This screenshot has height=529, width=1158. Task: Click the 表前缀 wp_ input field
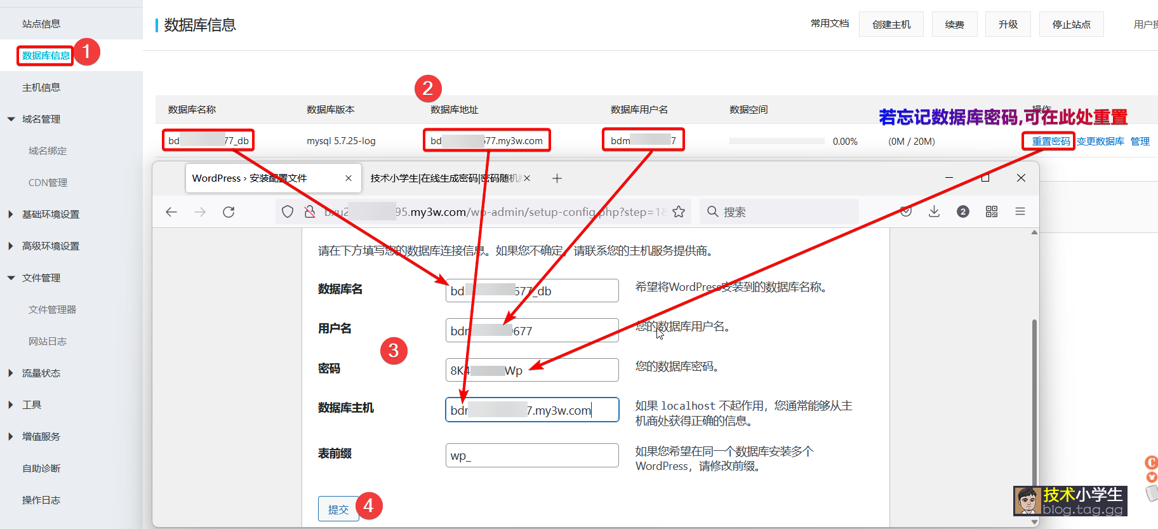tap(532, 455)
